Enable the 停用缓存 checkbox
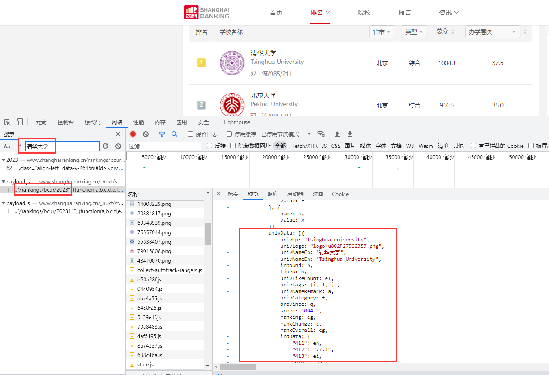Image resolution: width=549 pixels, height=375 pixels. coord(229,134)
